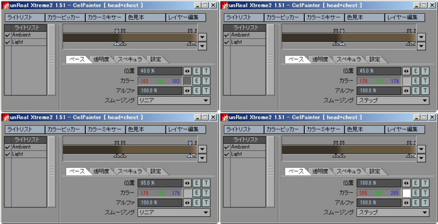The height and width of the screenshot is (224, 438).
Task: Switch to 設定 tab in 95.0 % window
Action: (156, 172)
